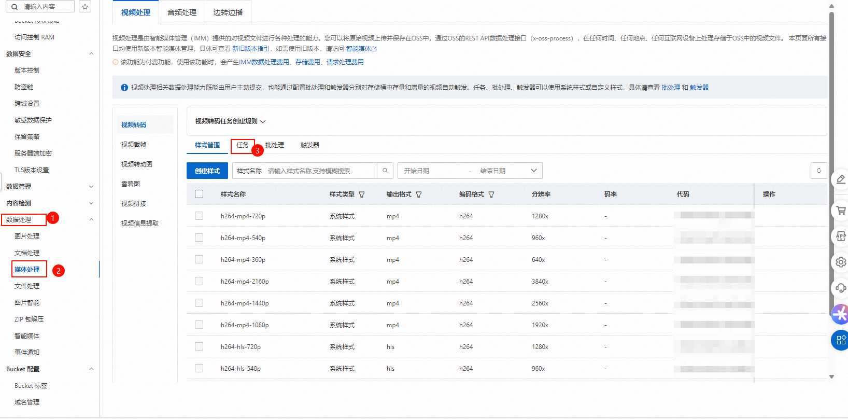Open 媒体处理 in the sidebar
848x419 pixels.
click(x=27, y=270)
